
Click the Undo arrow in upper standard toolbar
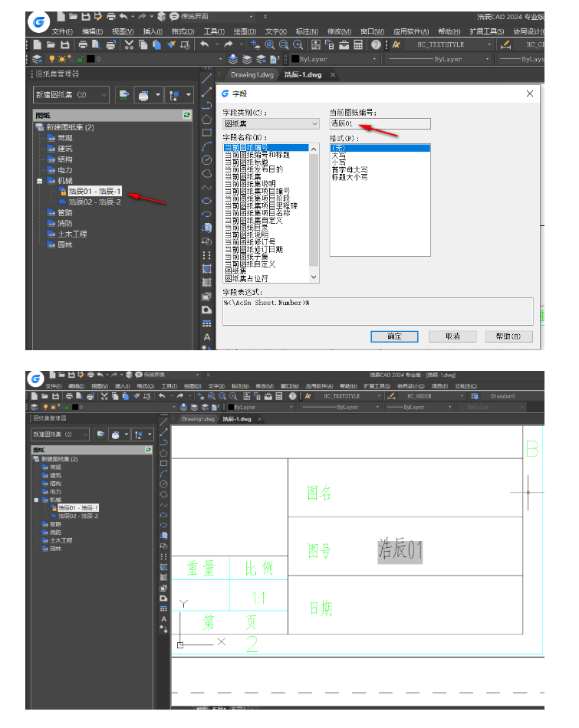205,44
